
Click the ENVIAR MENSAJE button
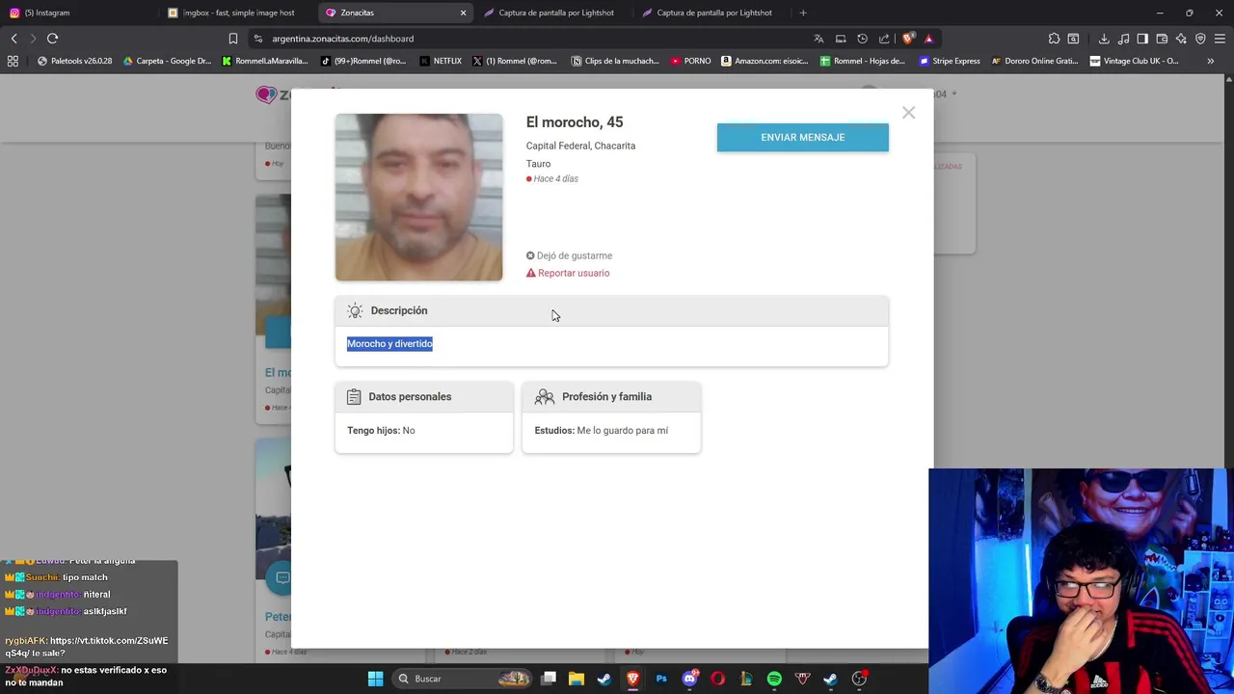pyautogui.click(x=802, y=137)
